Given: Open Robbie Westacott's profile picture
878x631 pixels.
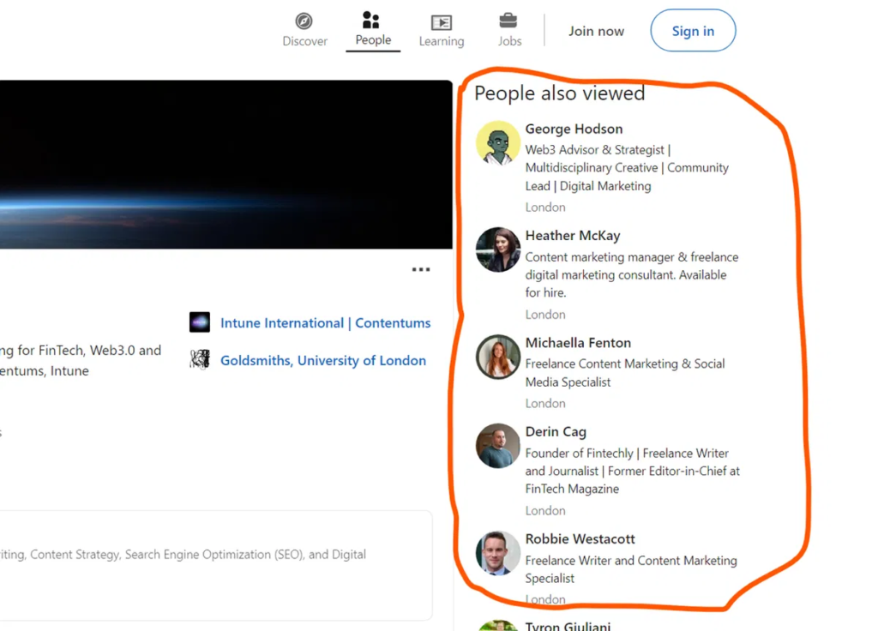Looking at the screenshot, I should click(497, 553).
